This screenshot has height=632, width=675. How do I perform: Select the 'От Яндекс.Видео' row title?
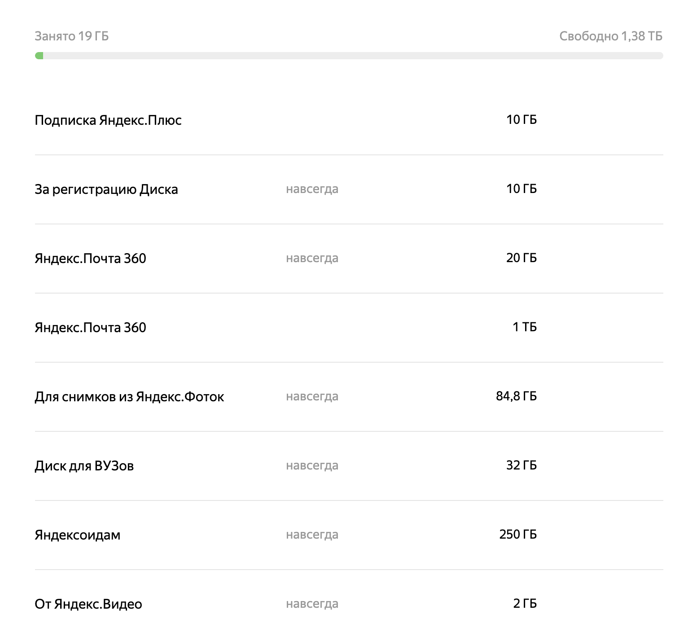pos(88,604)
